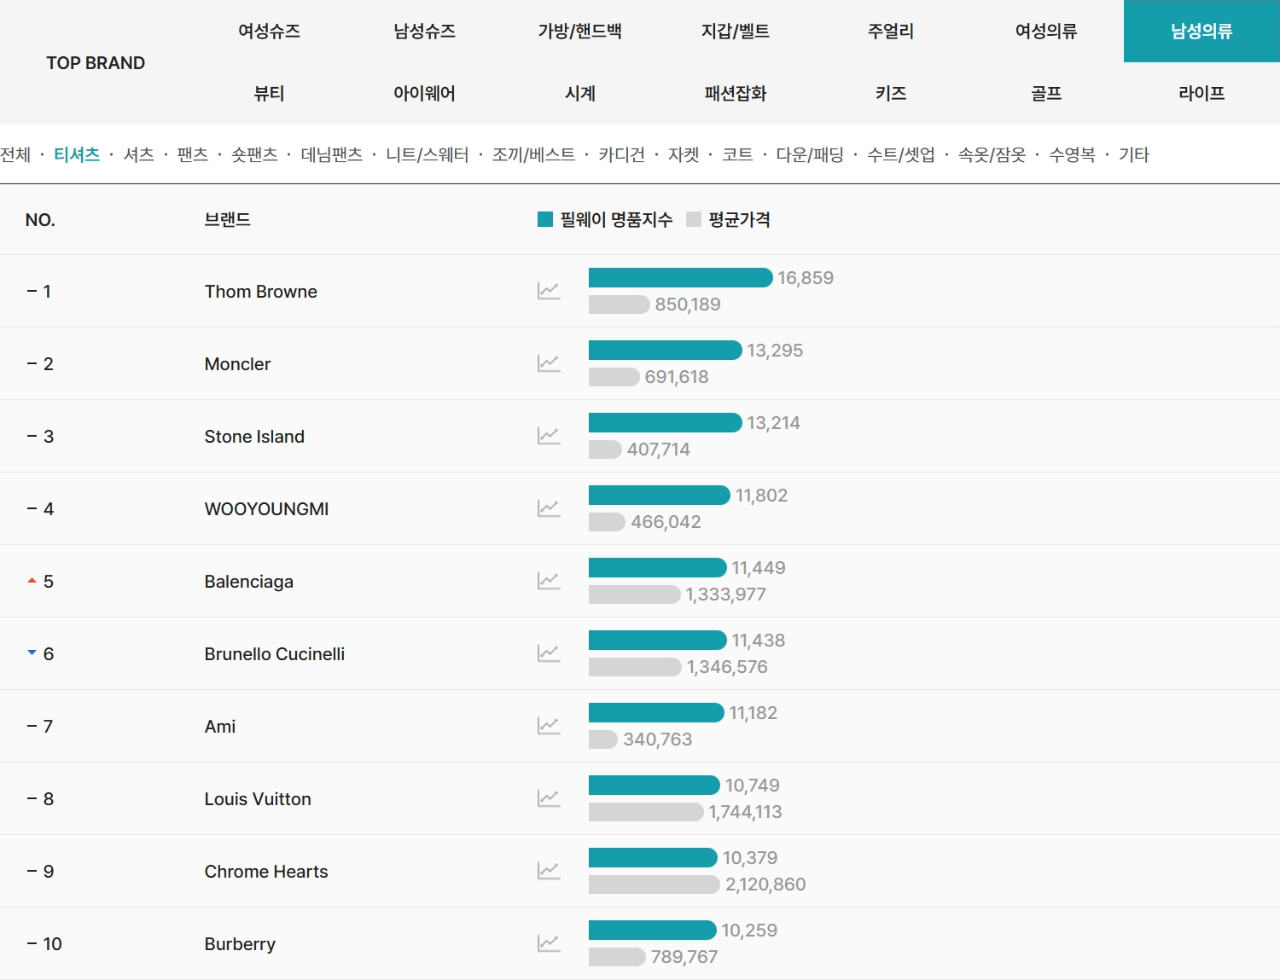Click Chrome Hearts average price 2,120,860
This screenshot has width=1280, height=980.
click(x=765, y=884)
